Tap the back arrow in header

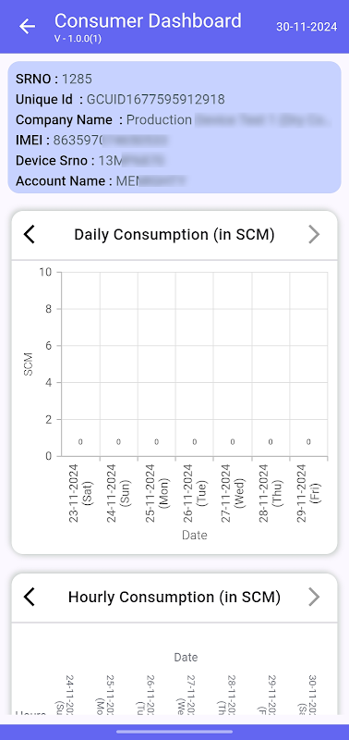(x=28, y=27)
